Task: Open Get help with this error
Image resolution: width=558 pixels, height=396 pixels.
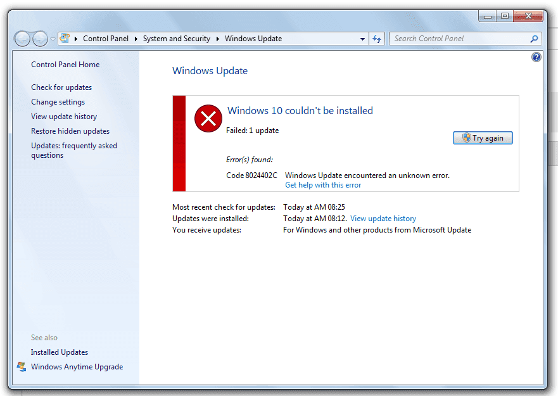Action: tap(322, 185)
